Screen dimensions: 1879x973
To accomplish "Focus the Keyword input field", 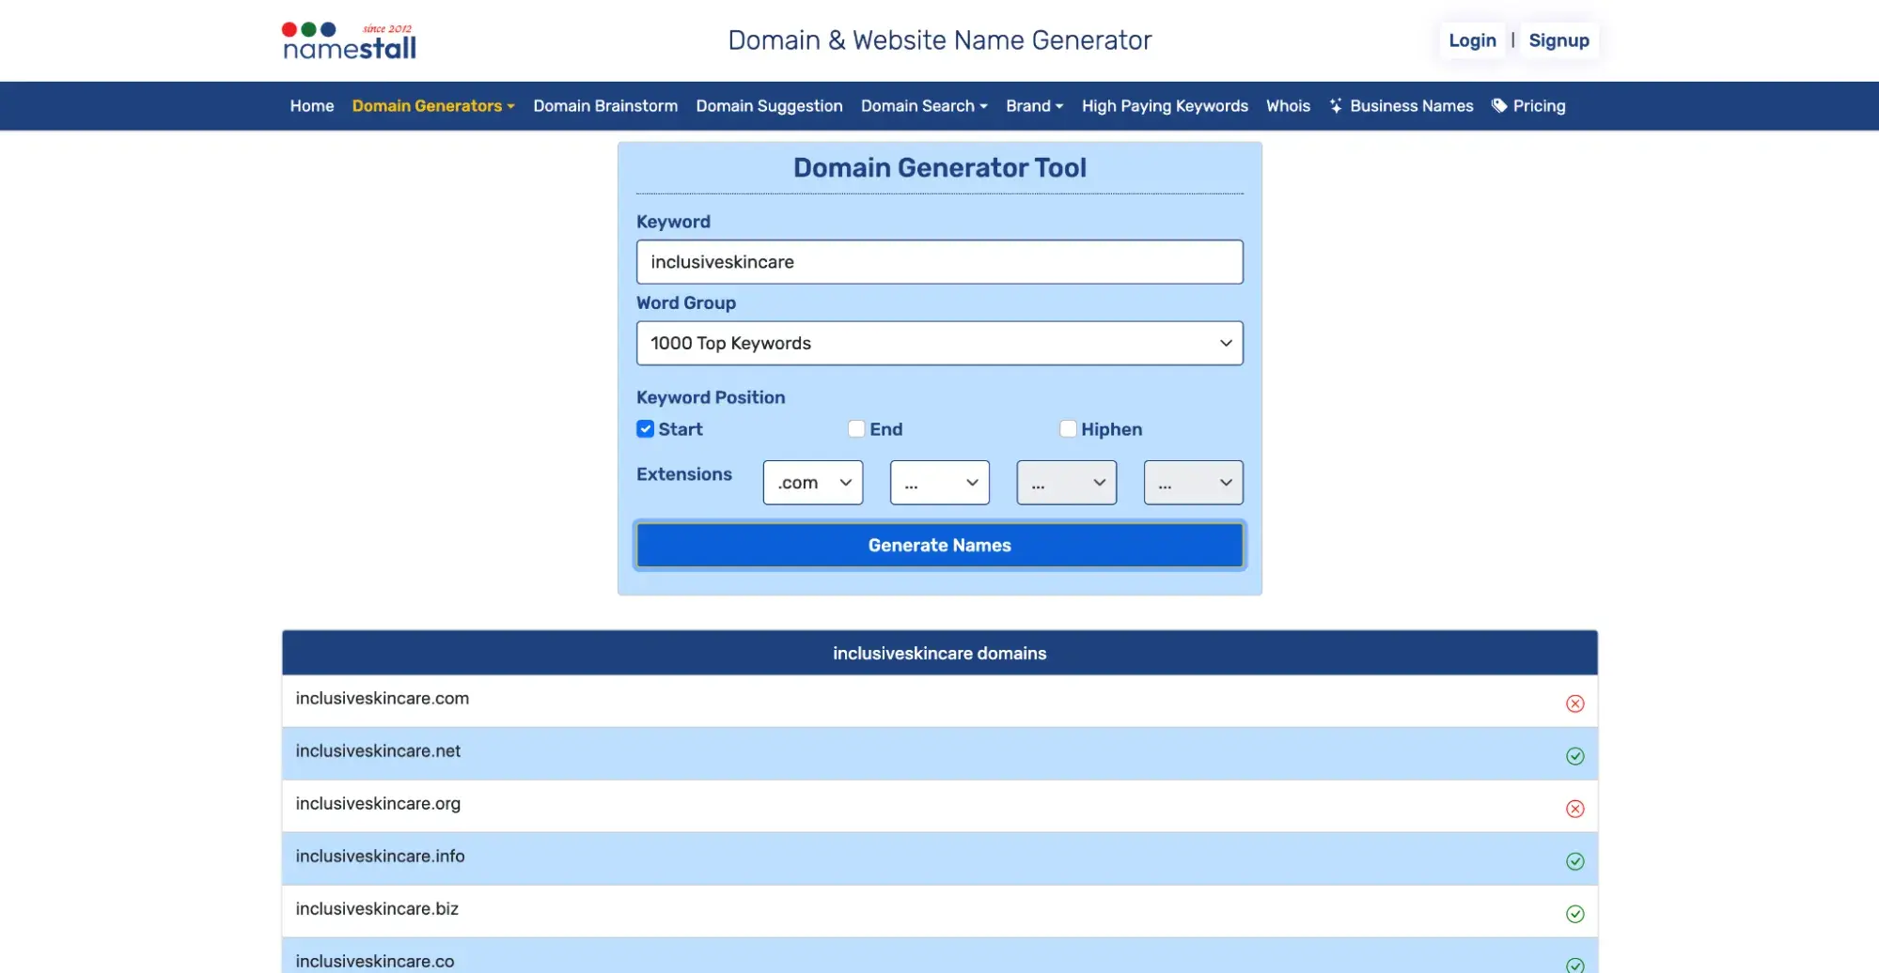I will (x=939, y=262).
